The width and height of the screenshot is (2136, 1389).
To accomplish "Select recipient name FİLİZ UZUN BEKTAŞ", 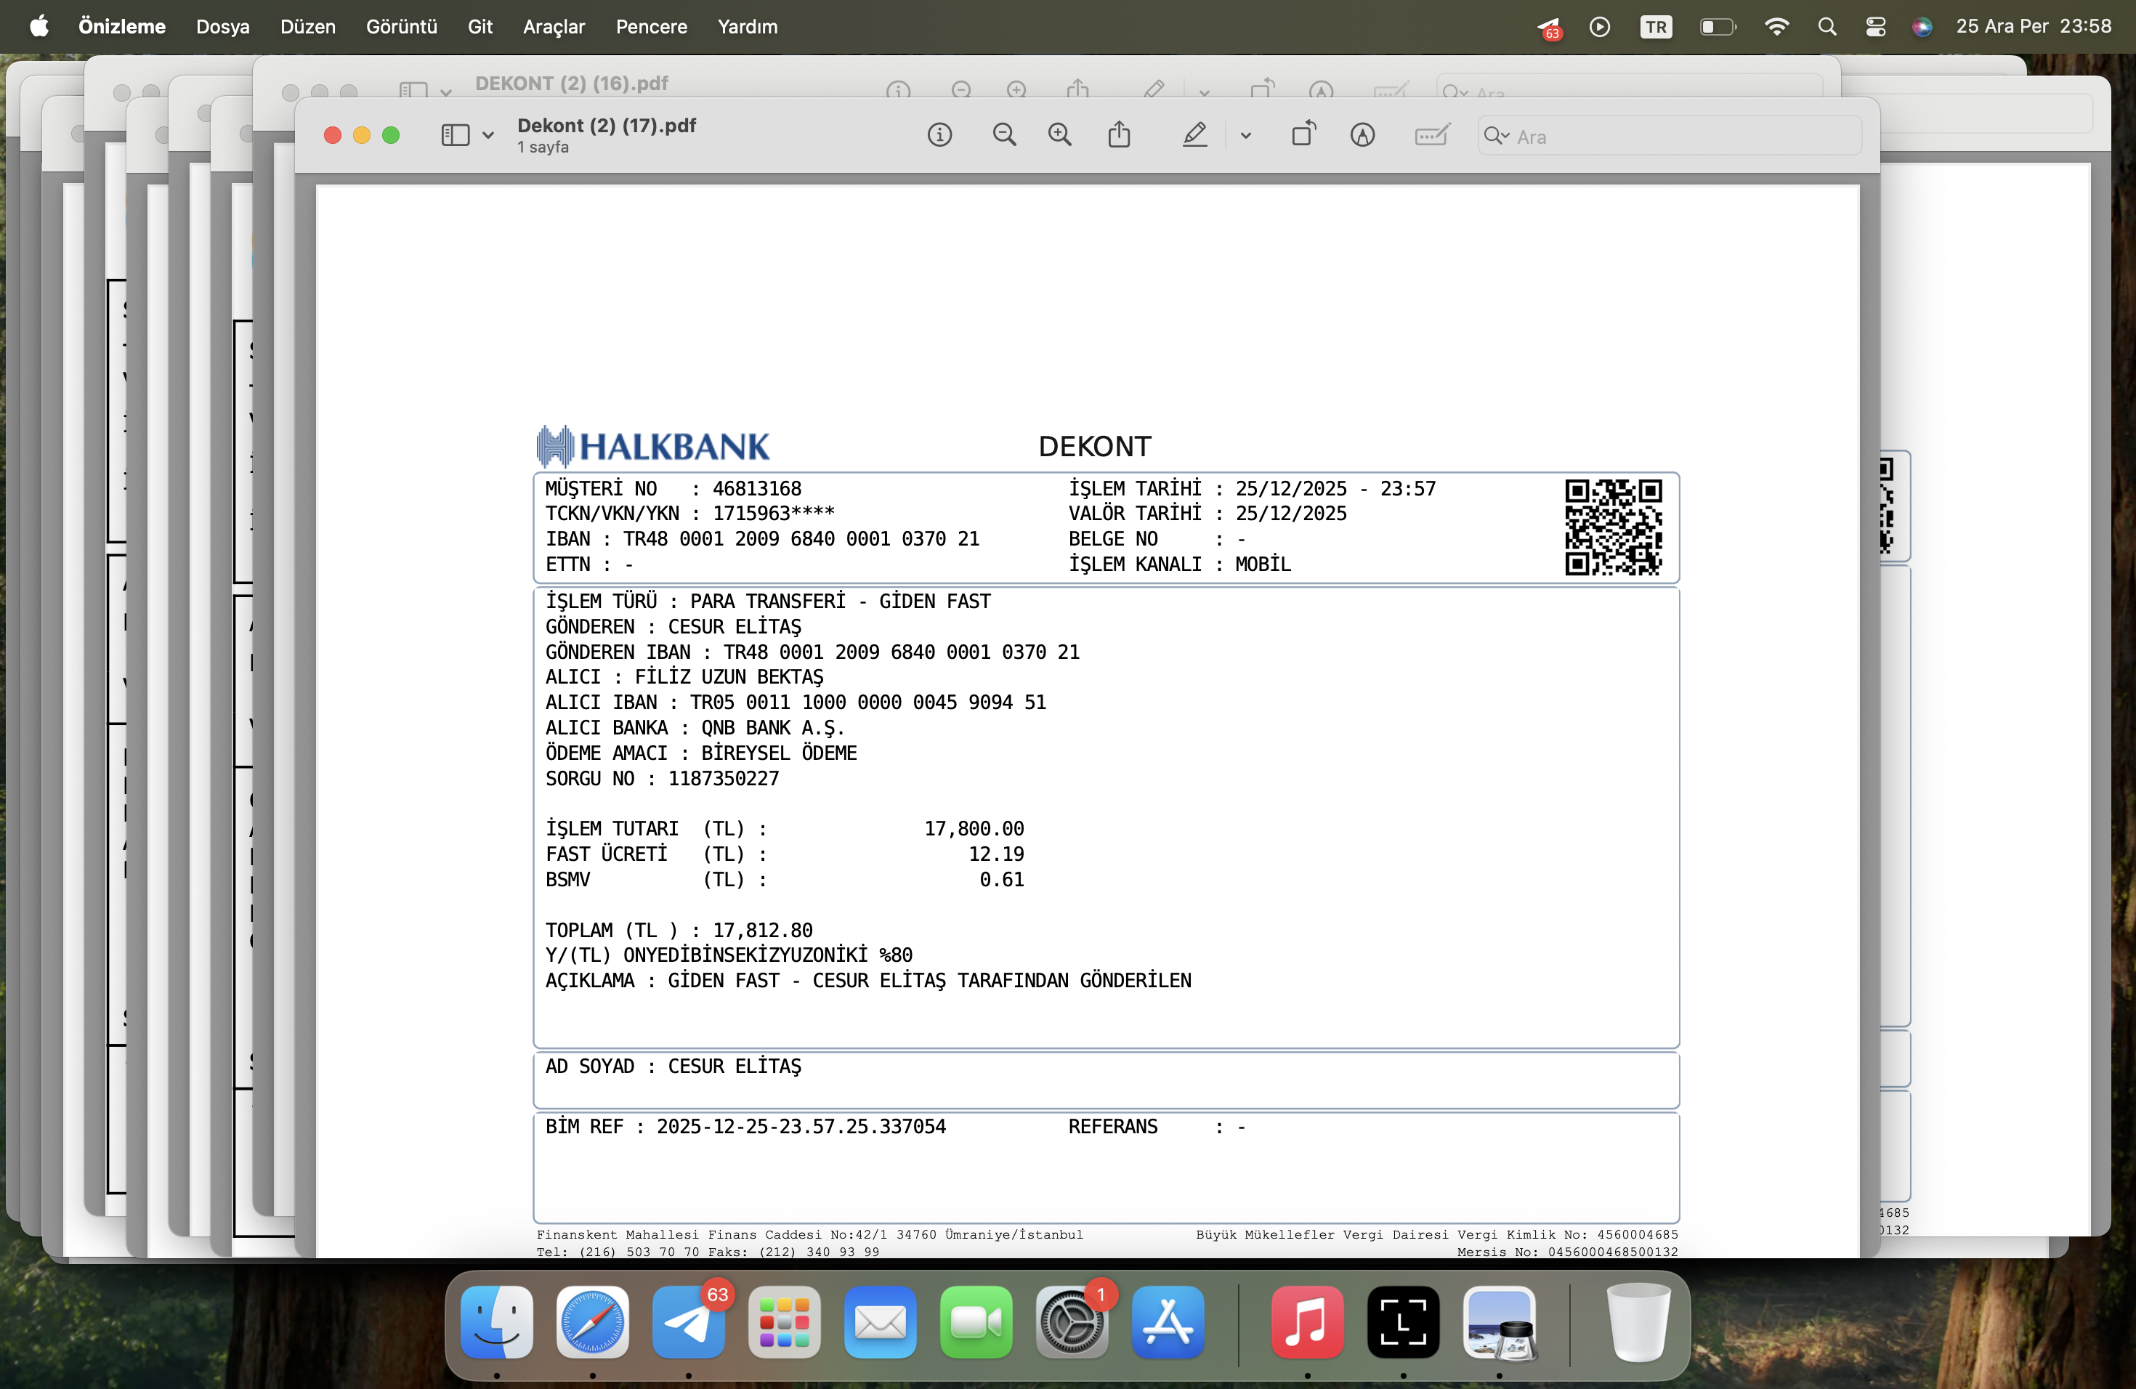I will coord(729,678).
